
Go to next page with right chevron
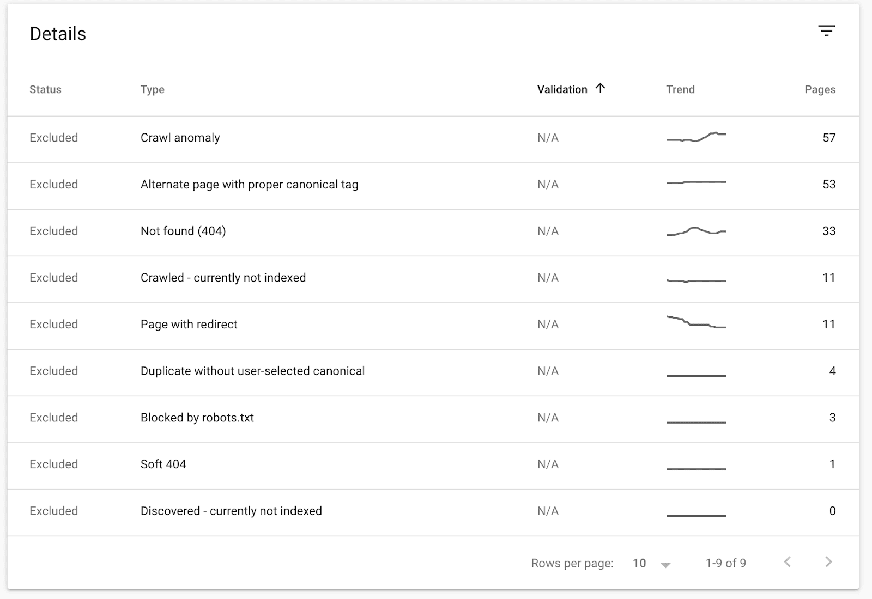(x=829, y=563)
